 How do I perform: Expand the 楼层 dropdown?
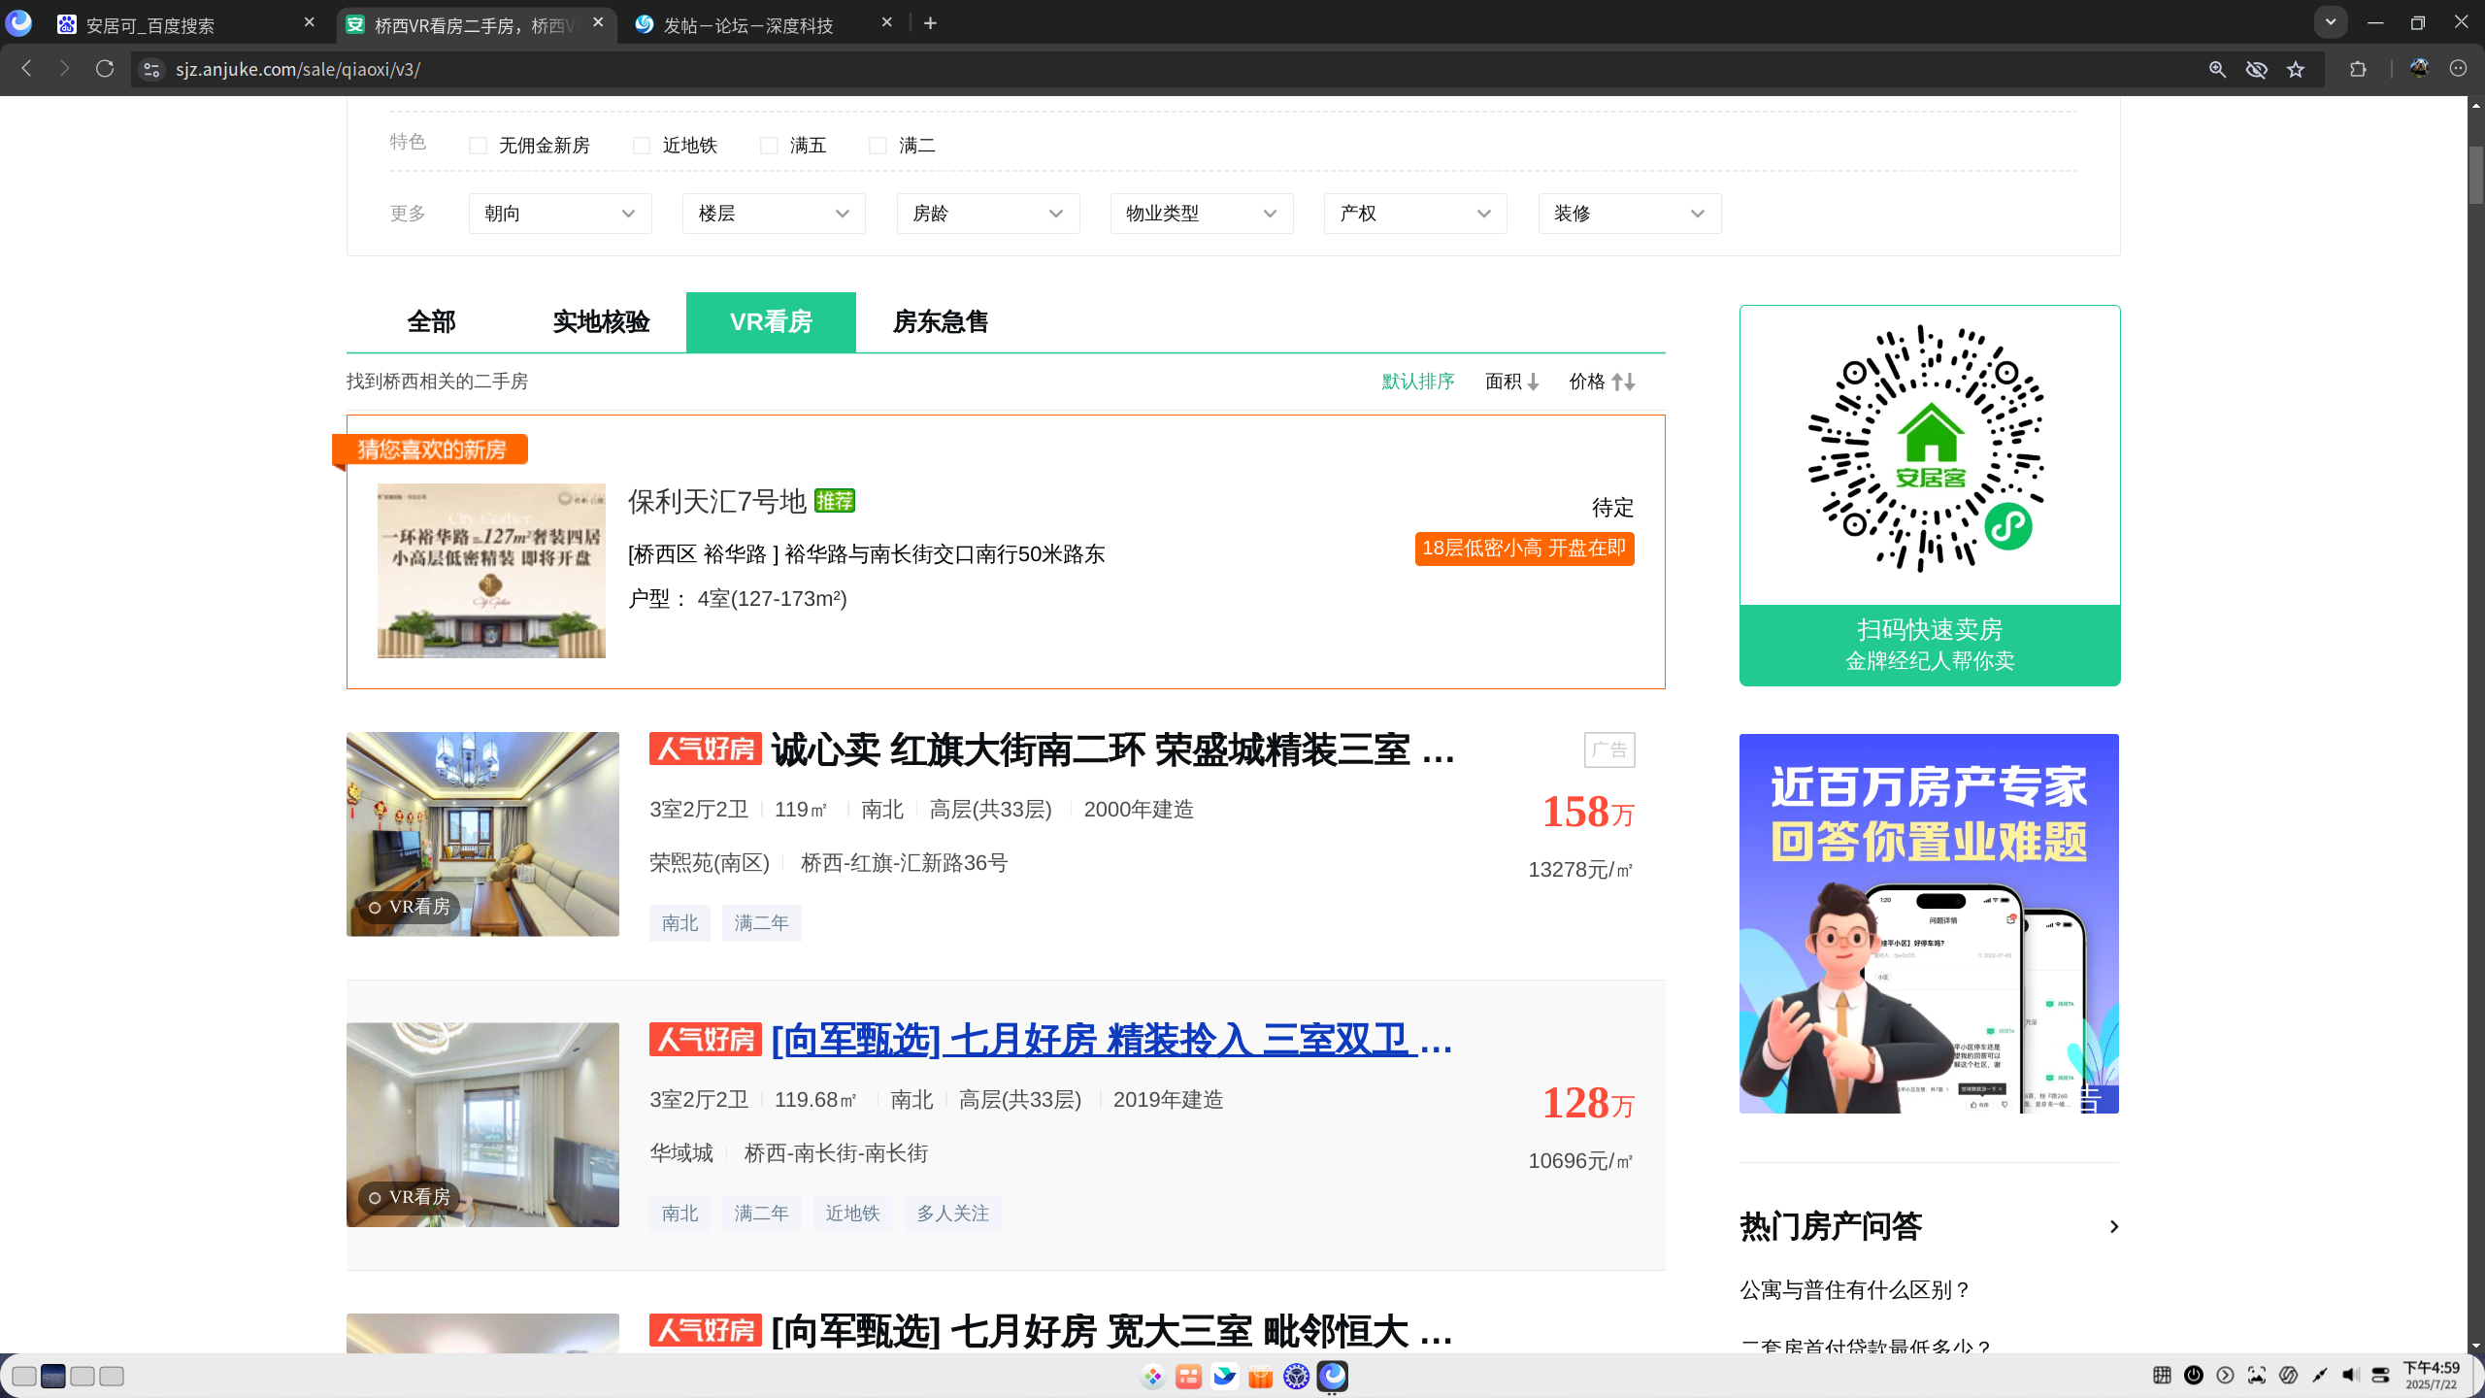(x=774, y=214)
